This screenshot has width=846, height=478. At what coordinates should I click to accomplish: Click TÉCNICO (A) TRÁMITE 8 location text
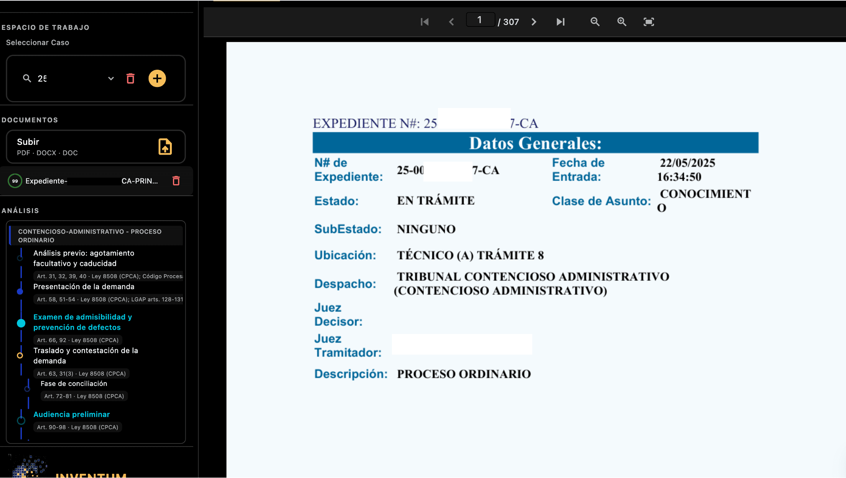click(471, 255)
